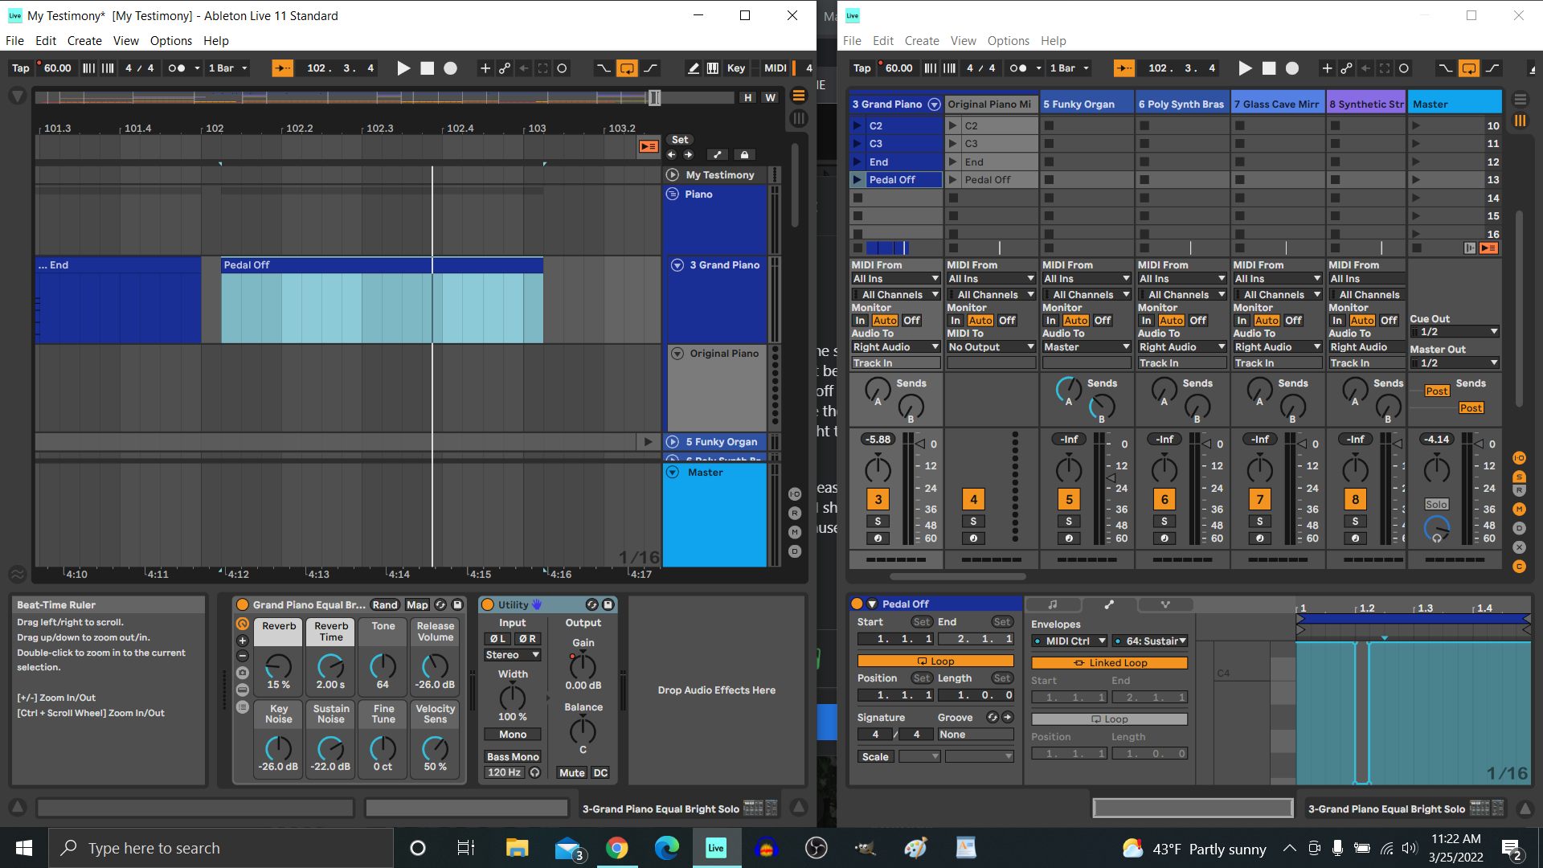This screenshot has height=868, width=1543.
Task: Open MIDI From All Ins dropdown on 3 Grand Piano
Action: tap(895, 279)
